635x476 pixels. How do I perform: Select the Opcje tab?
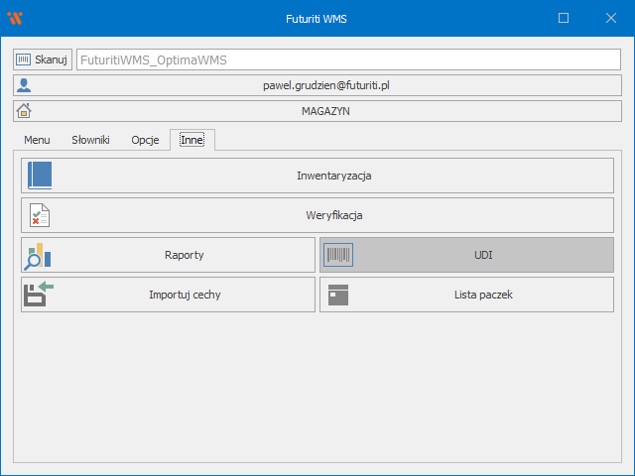tap(145, 140)
